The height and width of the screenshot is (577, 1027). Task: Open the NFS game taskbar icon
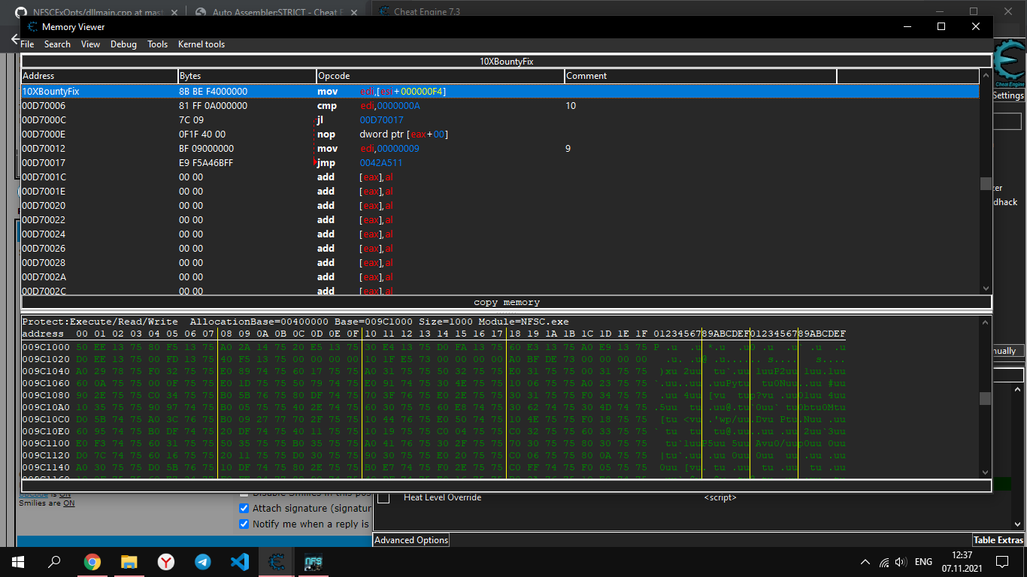coord(314,561)
